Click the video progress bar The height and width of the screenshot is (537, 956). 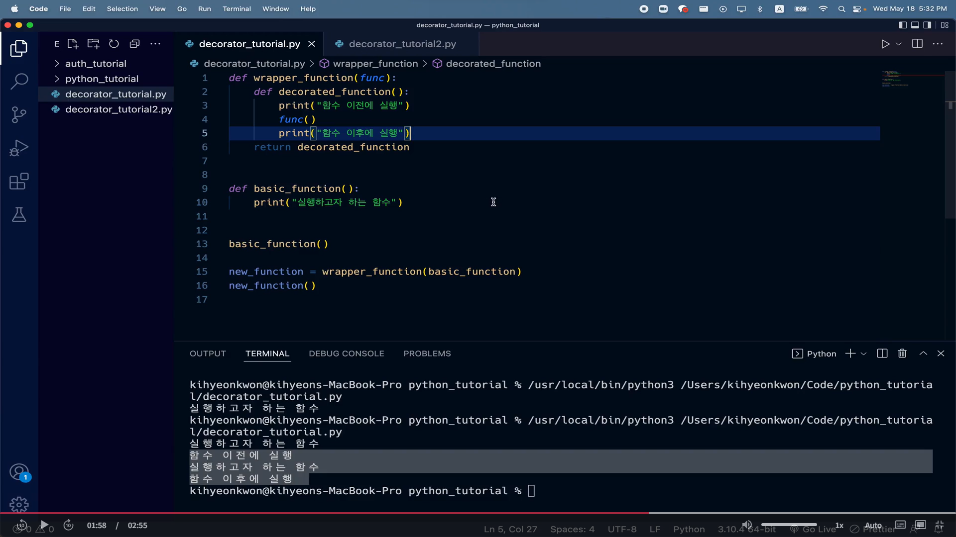(478, 513)
